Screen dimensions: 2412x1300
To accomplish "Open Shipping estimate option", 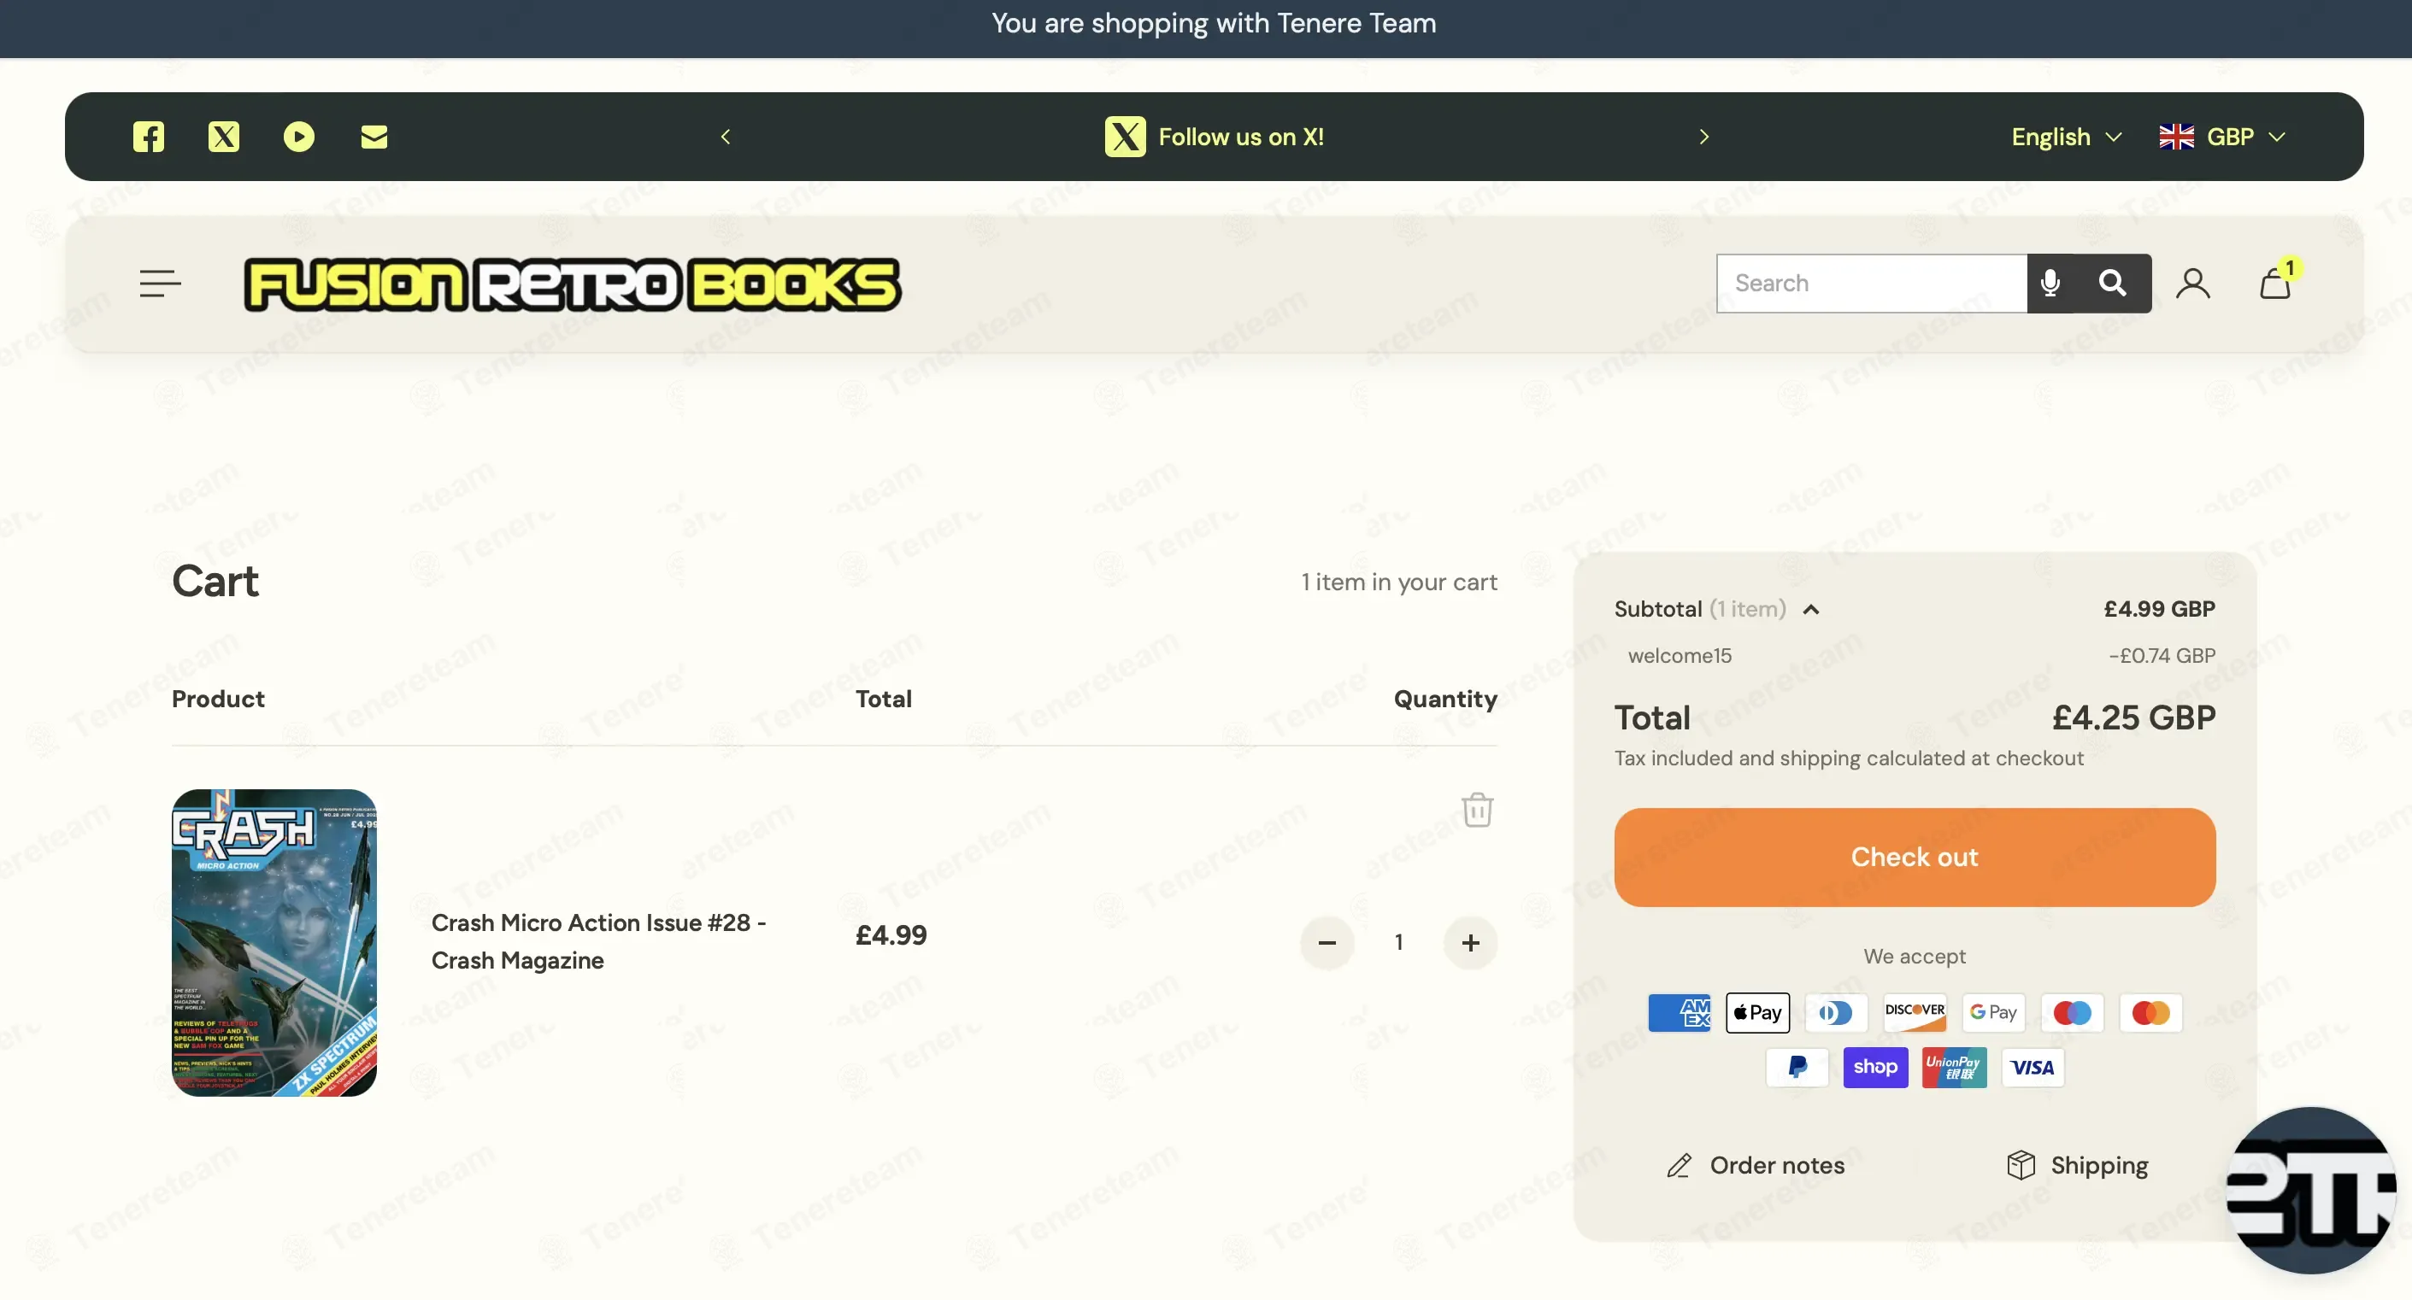I will (2078, 1165).
